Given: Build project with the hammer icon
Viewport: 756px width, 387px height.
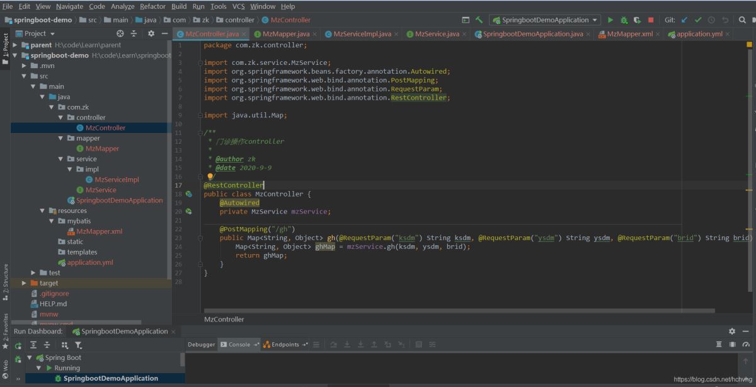Looking at the screenshot, I should [479, 20].
